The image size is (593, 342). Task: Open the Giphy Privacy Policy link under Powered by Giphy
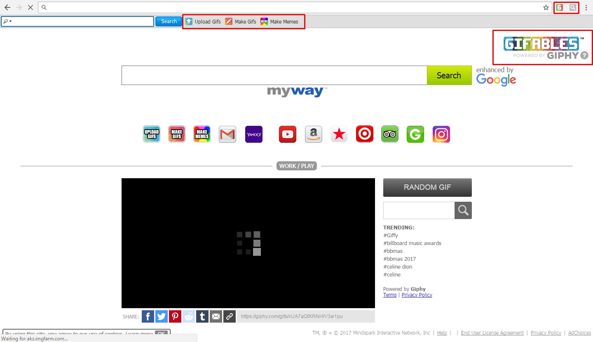click(x=417, y=295)
